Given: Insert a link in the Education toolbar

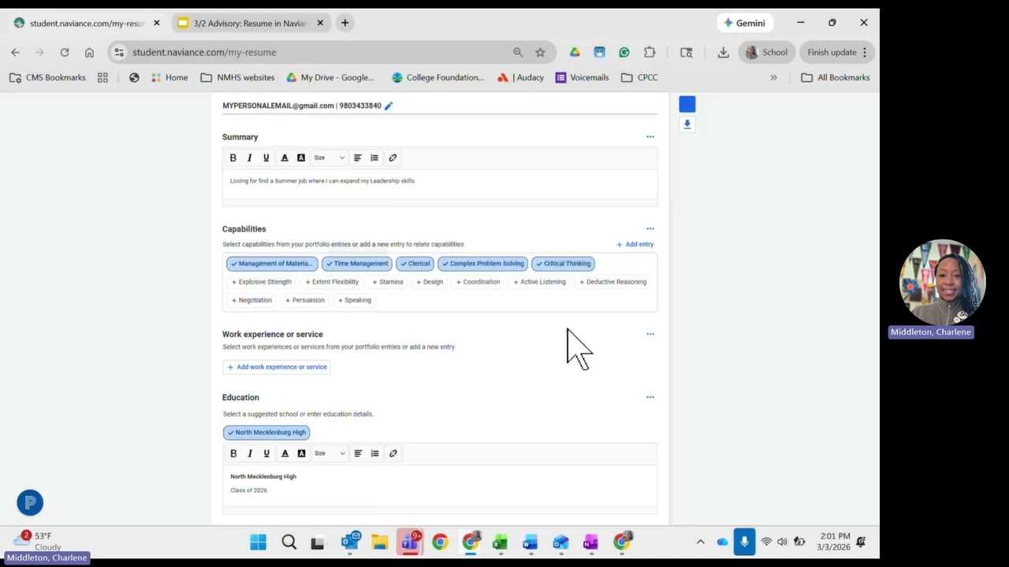Looking at the screenshot, I should pos(393,454).
